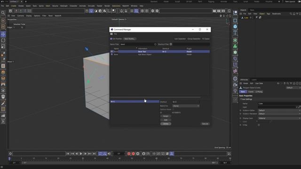The image size is (301, 169).
Task: Switch to the Layers tab
Action: (x=254, y=80)
